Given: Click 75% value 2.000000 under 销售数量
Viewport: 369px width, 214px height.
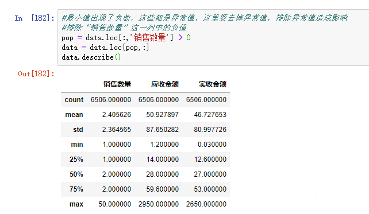Looking at the screenshot, I should 117,189.
